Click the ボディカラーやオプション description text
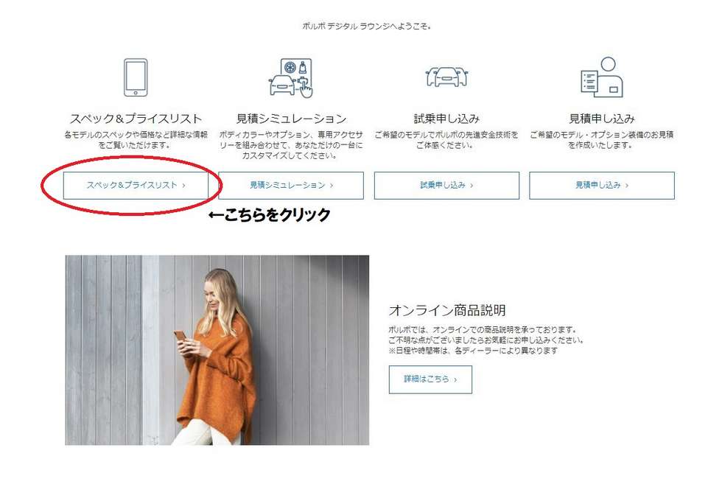The image size is (722, 484). 291,145
